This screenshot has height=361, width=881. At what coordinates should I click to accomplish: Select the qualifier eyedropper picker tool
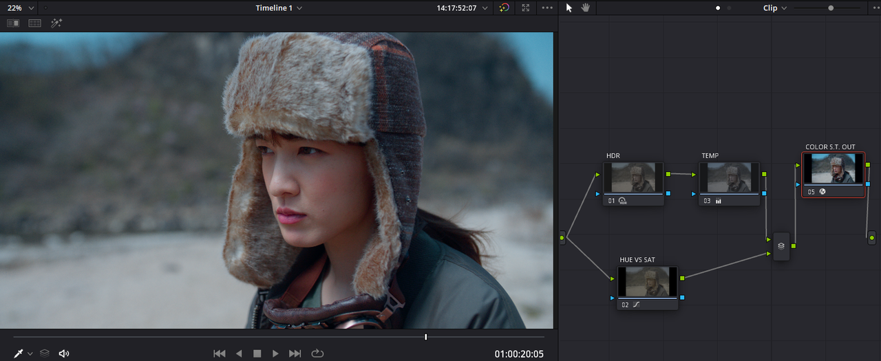click(19, 353)
